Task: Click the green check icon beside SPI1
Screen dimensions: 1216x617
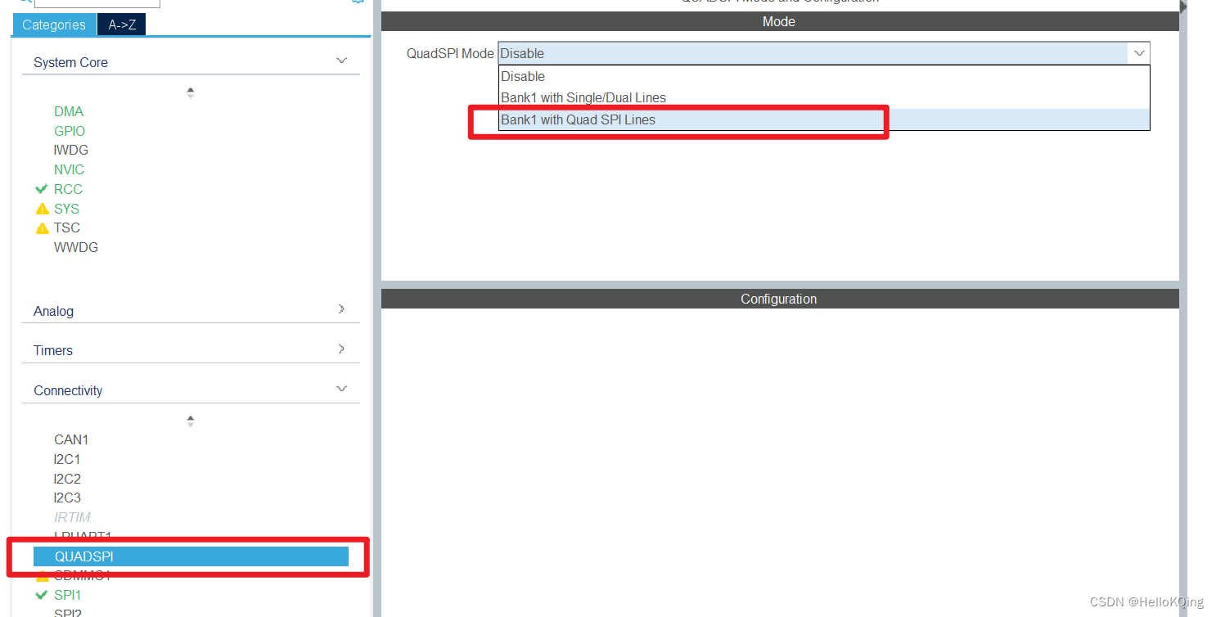Action: coord(42,595)
